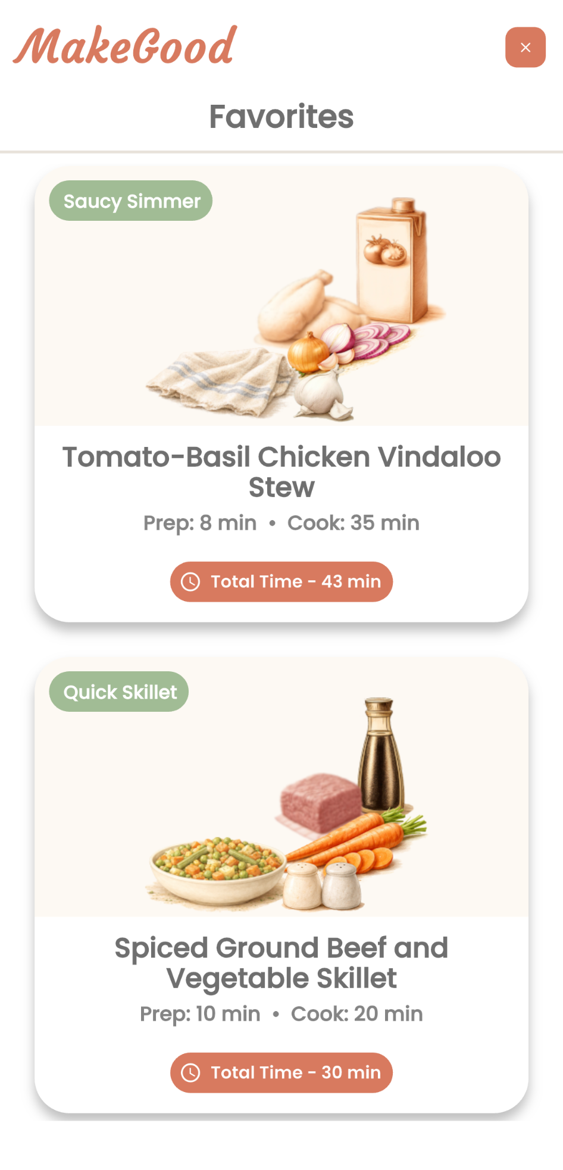563x1170 pixels.
Task: Close the Favorites panel with X button
Action: point(525,47)
